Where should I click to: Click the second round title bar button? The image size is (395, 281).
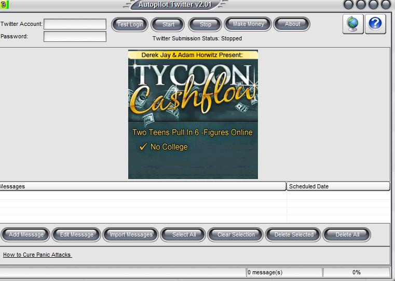click(361, 5)
